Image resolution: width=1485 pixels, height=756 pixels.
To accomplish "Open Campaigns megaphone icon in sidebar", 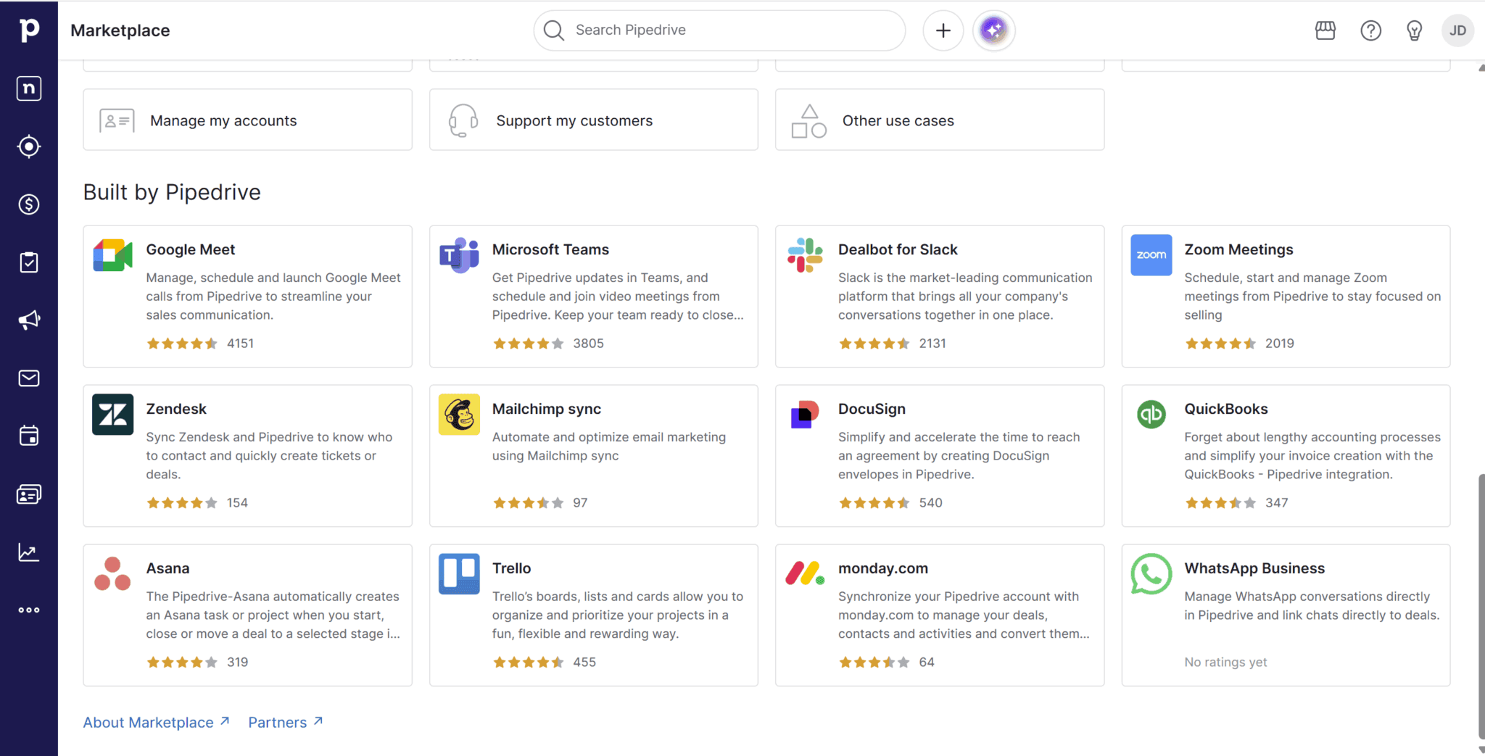I will (29, 320).
